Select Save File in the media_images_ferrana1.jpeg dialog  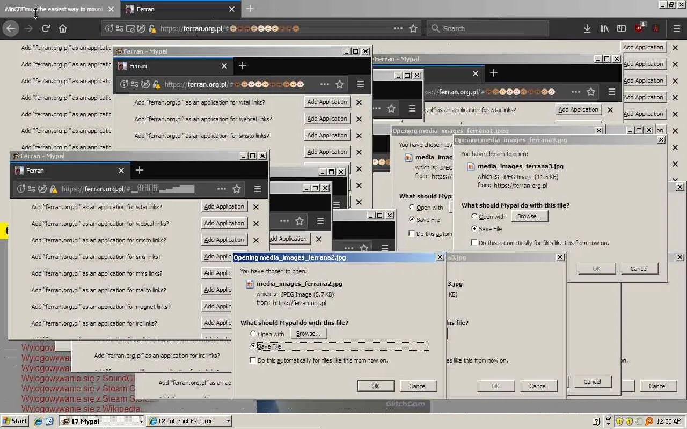(x=412, y=220)
